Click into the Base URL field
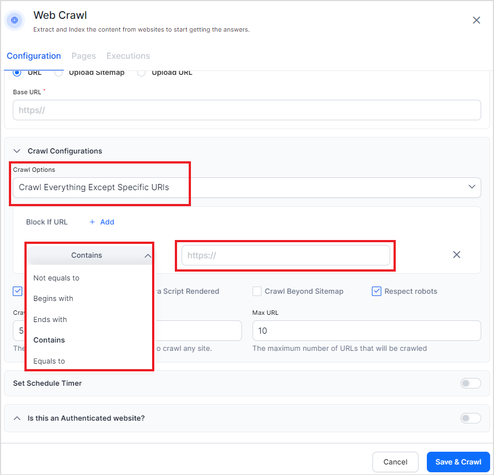 (x=246, y=110)
